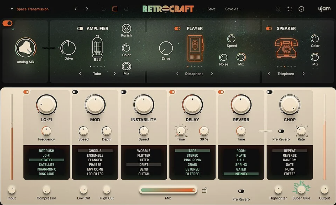Choose GLITCH instability mode

144,174
